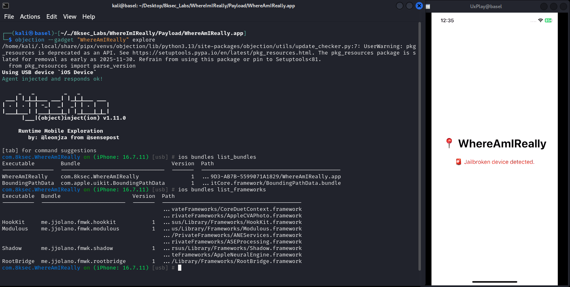570x287 pixels.
Task: Click the AppleNeuralEngine.framework path
Action: tap(233, 255)
